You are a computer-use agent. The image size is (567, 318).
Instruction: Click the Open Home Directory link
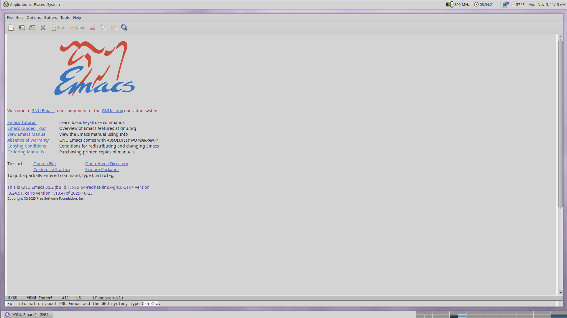tap(106, 164)
